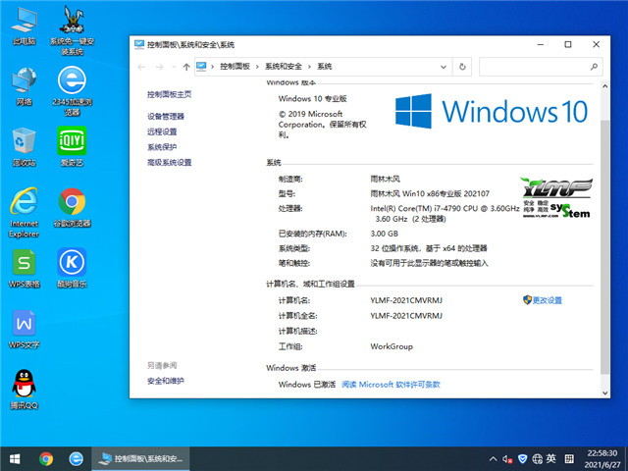Click the 3.00 GB RAM value

pos(385,234)
